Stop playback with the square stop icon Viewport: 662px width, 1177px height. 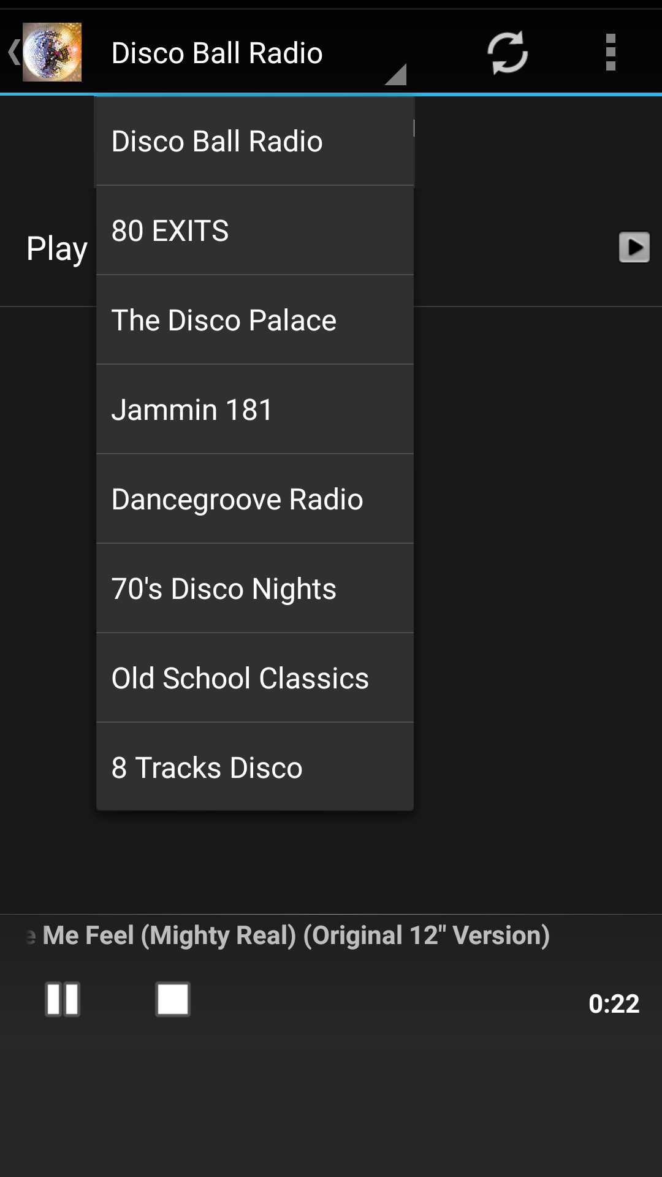[x=172, y=999]
